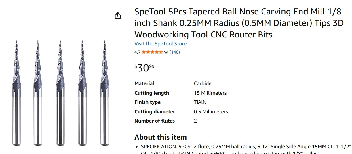Click the 4.7 rating number
The image size is (352, 154).
pos(137,52)
